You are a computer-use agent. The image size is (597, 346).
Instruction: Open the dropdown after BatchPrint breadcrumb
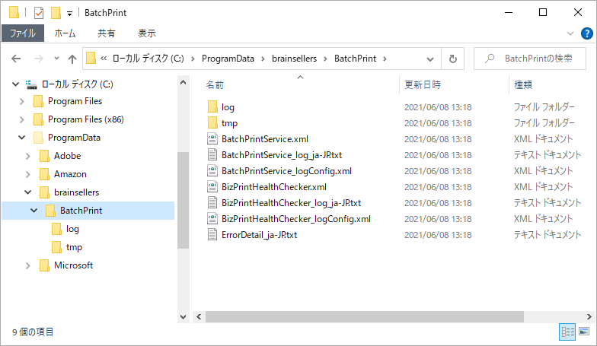385,59
